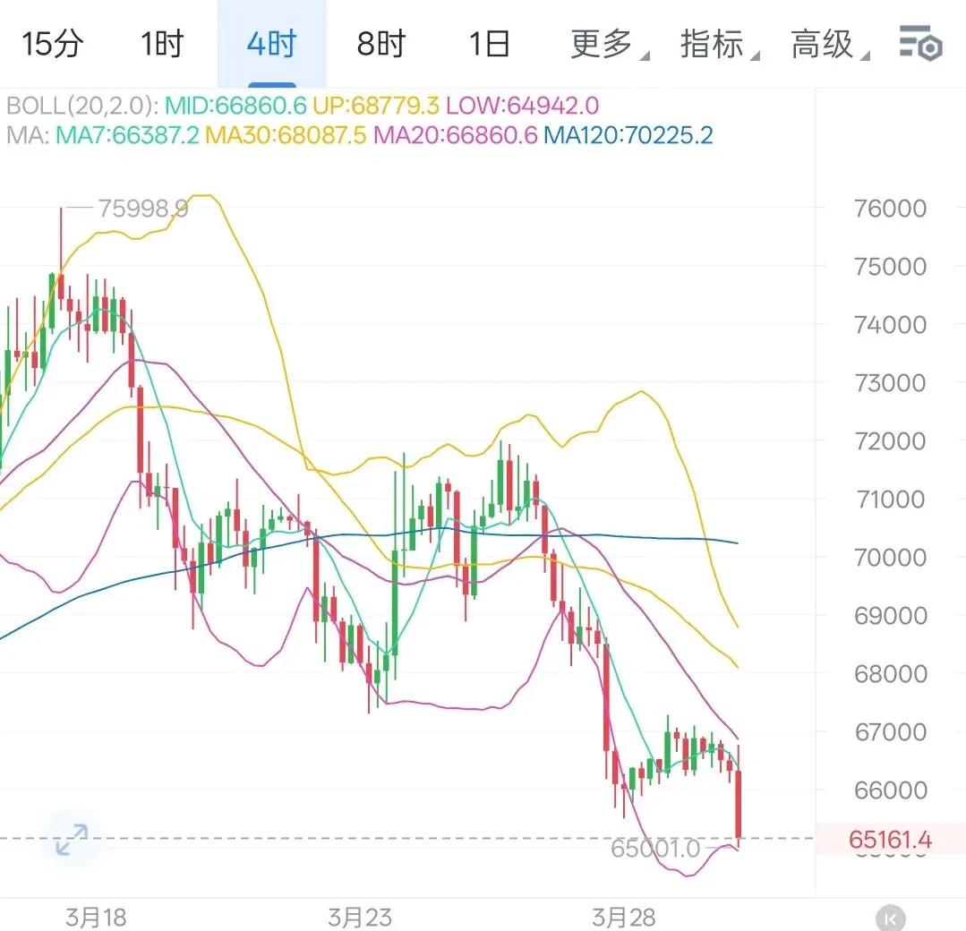Select the active 4时 timeframe tab
The image size is (966, 931).
[271, 44]
